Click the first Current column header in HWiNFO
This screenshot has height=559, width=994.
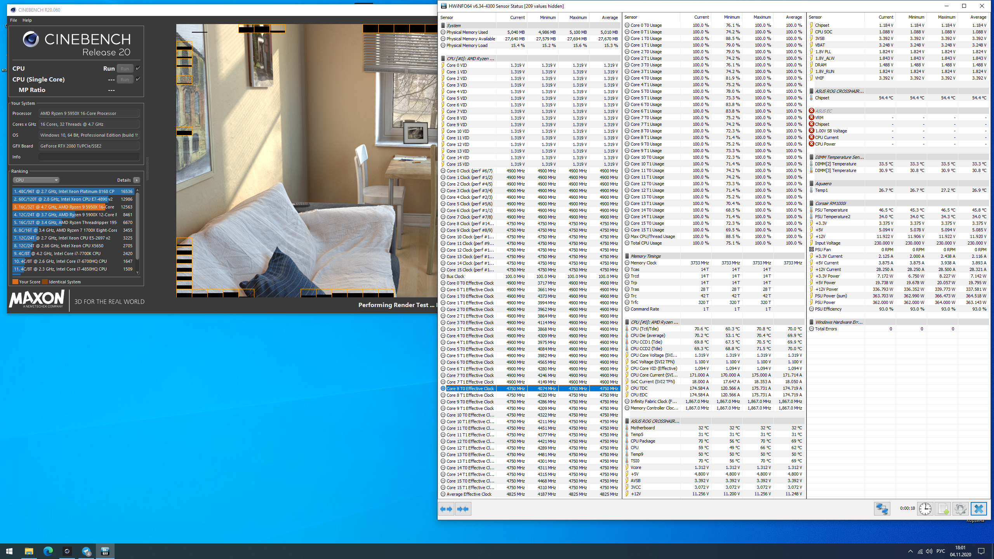[x=511, y=17]
